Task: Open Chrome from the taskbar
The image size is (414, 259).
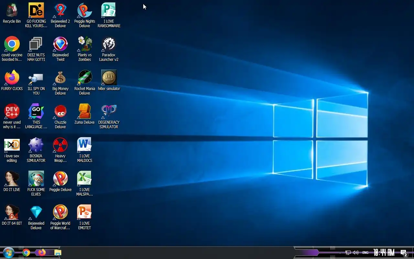Action: tap(27, 253)
